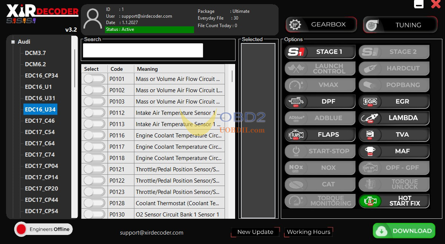Open the Gearbox section

[x=321, y=24]
